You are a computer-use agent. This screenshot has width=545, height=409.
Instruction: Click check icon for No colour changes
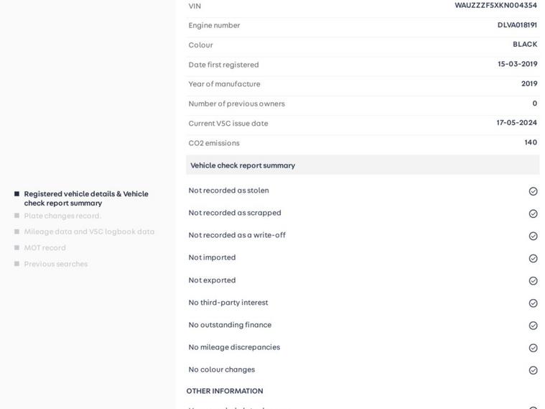[x=533, y=370]
